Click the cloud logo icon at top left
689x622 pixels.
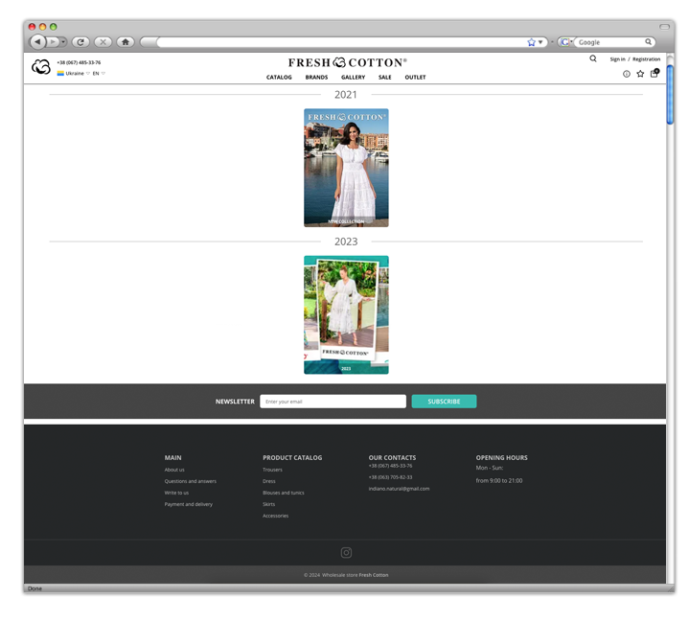point(41,67)
